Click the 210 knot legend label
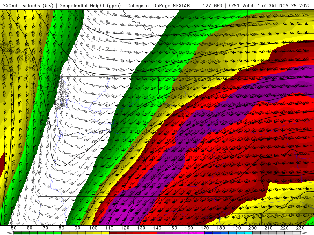Image resolution: width=314 pixels, height=235 pixels. [x=268, y=228]
